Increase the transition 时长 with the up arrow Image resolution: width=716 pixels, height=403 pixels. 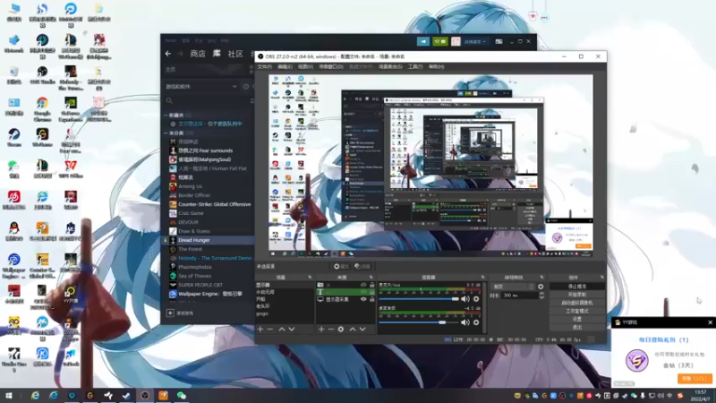point(541,294)
